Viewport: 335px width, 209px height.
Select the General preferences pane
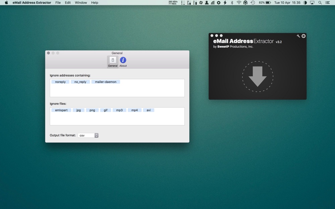[x=113, y=62]
